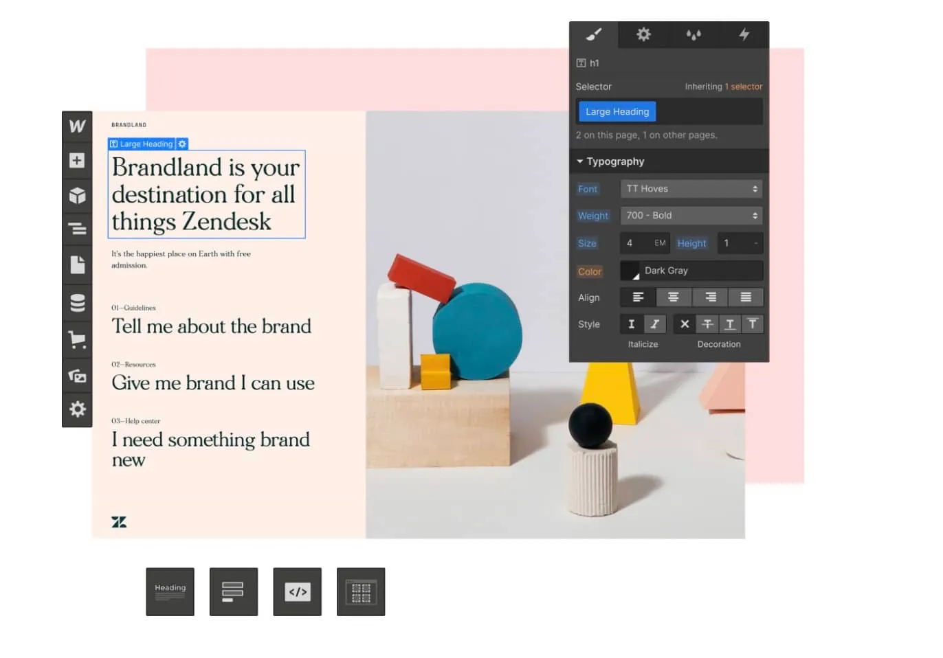This screenshot has width=943, height=658.
Task: Click the Size property label
Action: 587,243
